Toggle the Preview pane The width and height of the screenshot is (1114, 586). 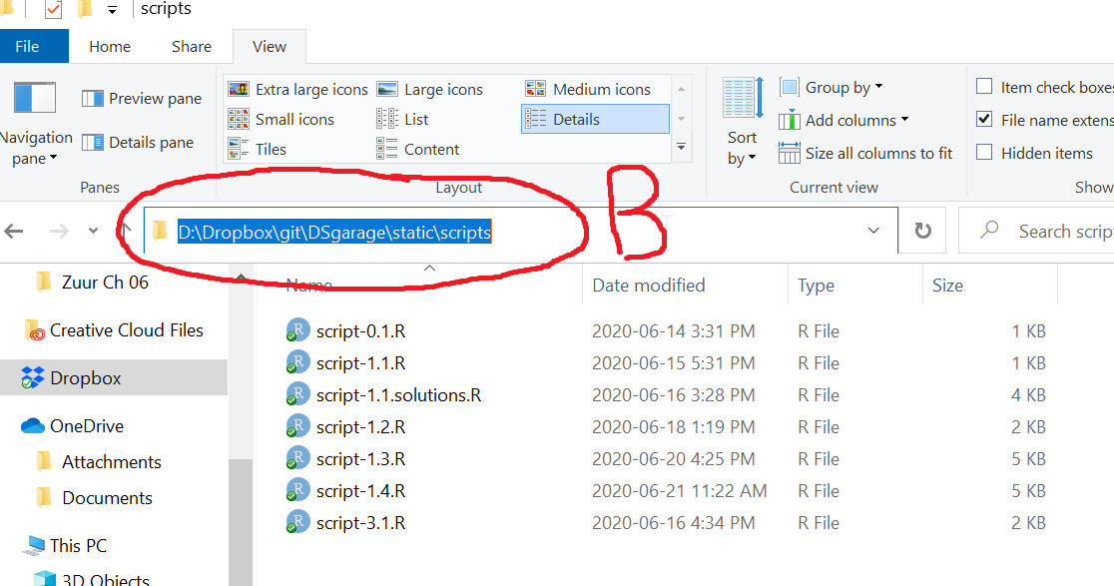[142, 99]
